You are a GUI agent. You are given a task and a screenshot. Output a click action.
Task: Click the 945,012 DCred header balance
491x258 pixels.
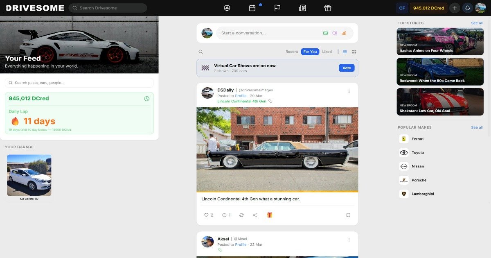tap(428, 8)
